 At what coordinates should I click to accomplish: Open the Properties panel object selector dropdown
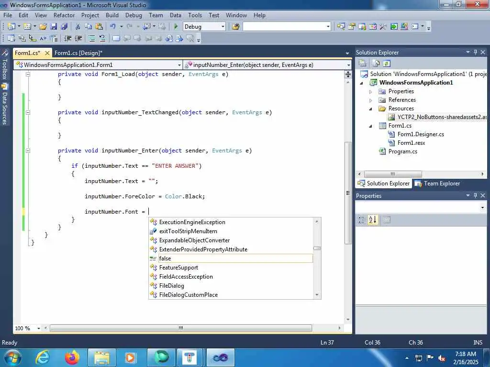(x=482, y=207)
